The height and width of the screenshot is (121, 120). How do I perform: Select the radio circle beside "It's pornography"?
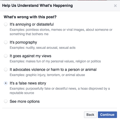[6, 42]
